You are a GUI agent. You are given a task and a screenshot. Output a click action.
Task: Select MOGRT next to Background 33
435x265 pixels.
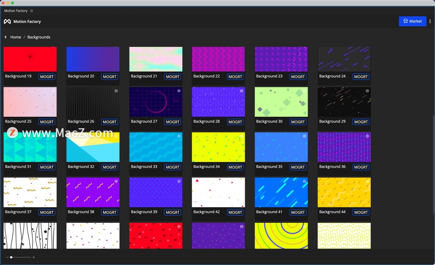pos(173,167)
